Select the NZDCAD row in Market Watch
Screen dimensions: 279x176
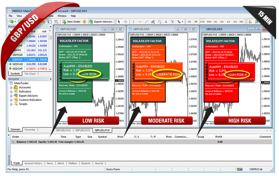tap(28, 64)
